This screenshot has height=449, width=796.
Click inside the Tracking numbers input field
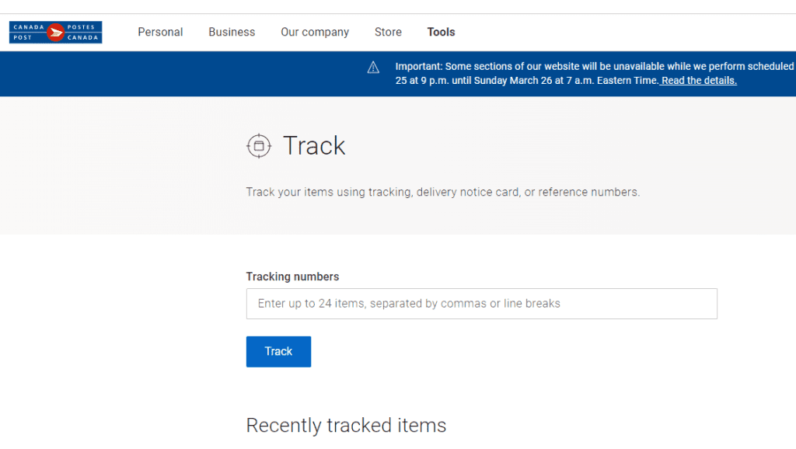coord(481,303)
